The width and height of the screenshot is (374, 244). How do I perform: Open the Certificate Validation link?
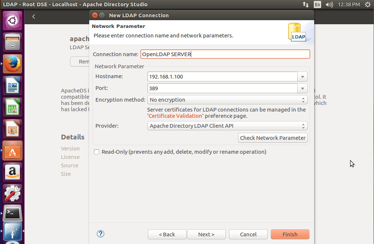click(x=175, y=116)
